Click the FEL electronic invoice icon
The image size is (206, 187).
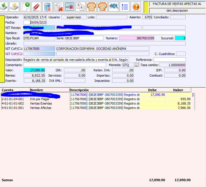click(114, 6)
